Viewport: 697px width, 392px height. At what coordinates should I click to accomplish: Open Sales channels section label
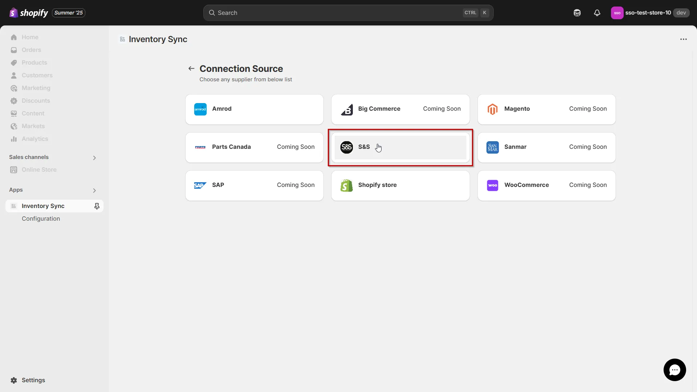(29, 157)
